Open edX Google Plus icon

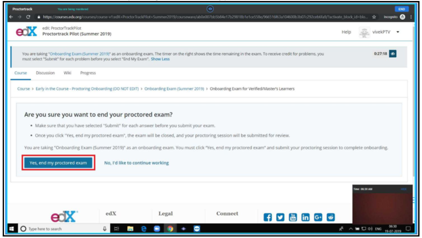pyautogui.click(x=318, y=217)
